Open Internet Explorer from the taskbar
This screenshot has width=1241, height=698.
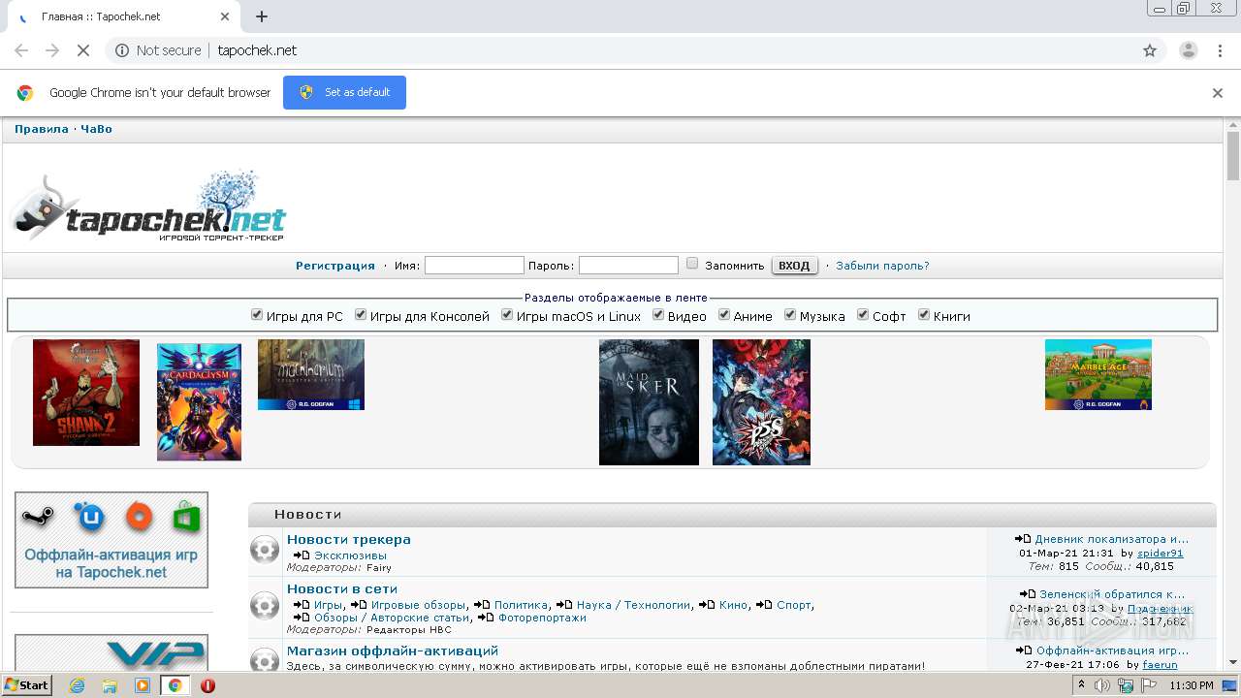tap(77, 685)
